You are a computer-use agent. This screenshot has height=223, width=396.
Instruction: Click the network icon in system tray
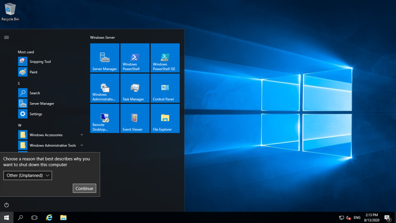(342, 218)
